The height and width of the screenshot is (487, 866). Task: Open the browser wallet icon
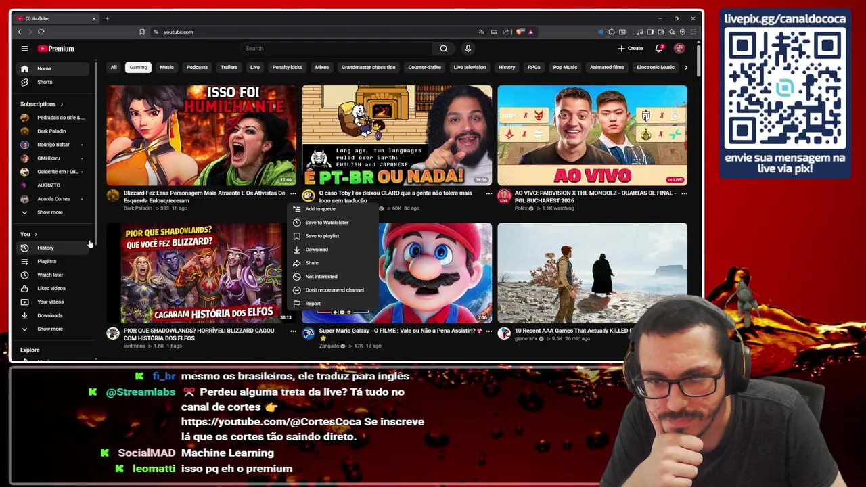[x=661, y=32]
